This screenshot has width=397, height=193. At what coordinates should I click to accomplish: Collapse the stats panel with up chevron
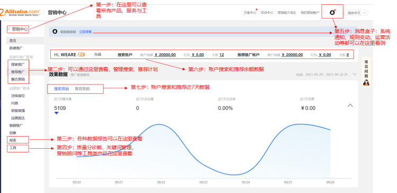coord(350,105)
